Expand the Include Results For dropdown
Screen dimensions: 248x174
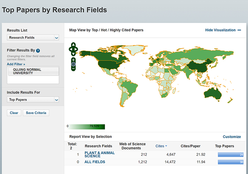click(33, 100)
